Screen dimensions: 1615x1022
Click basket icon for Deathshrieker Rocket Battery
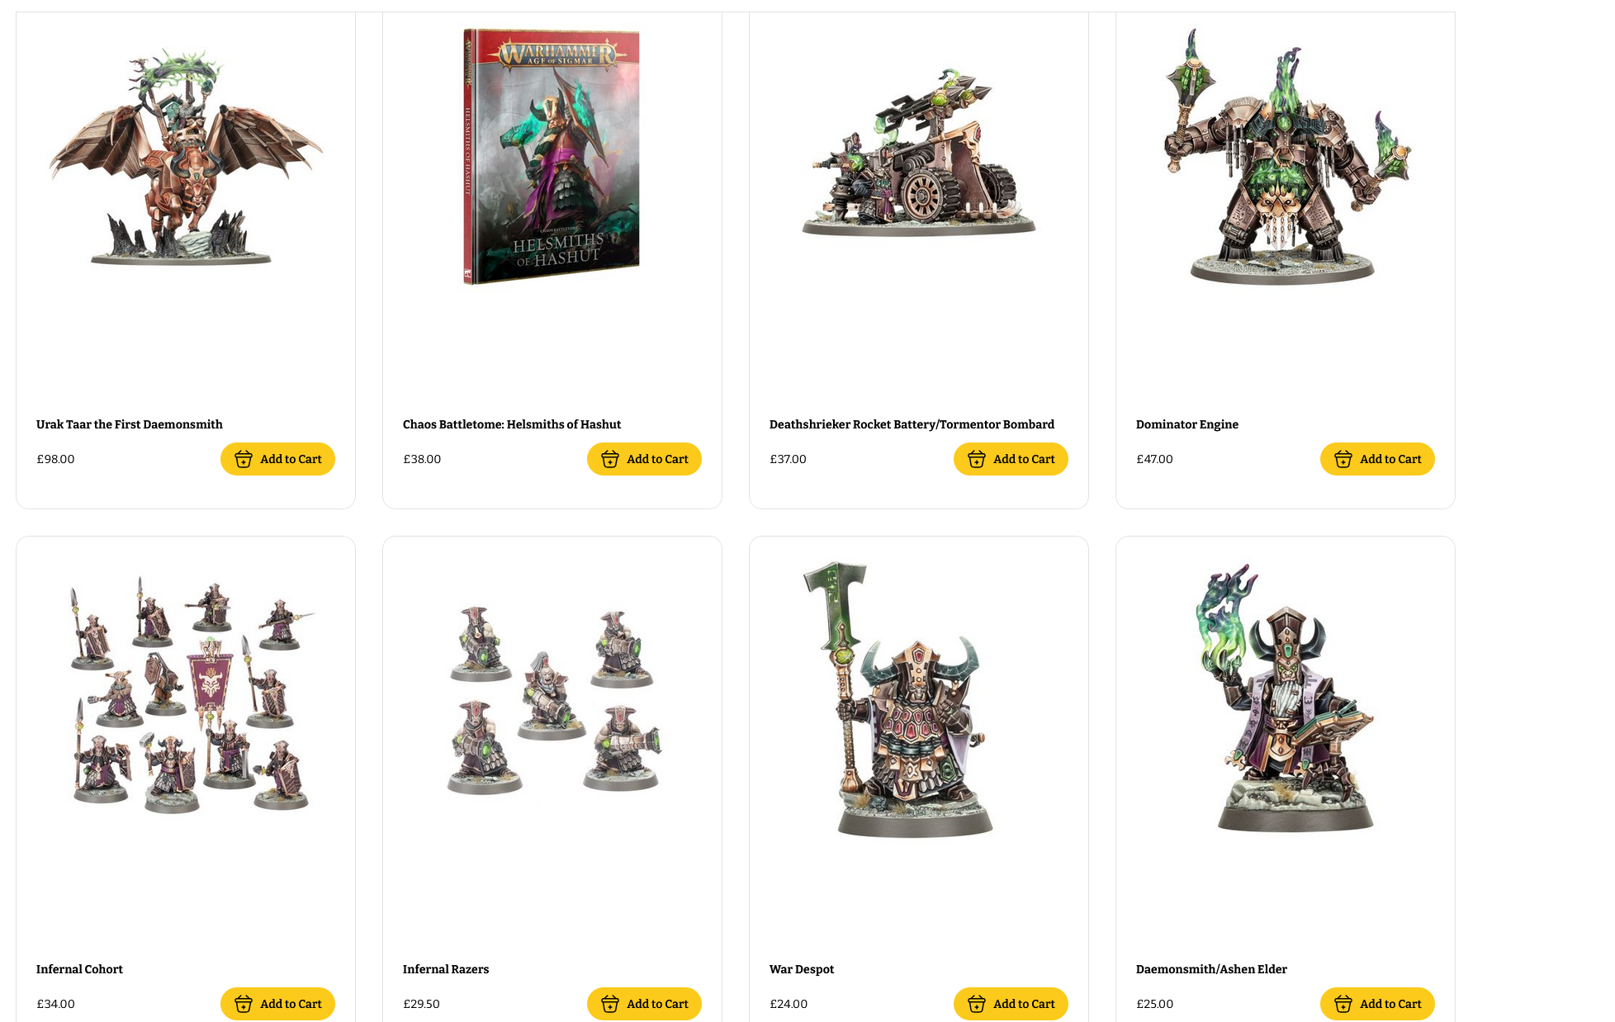(977, 459)
